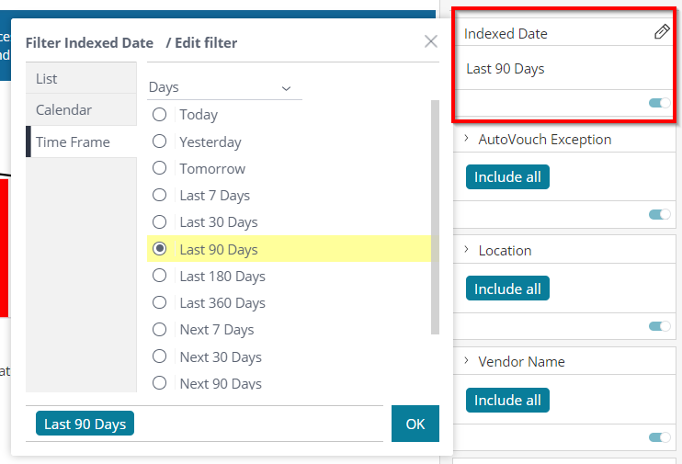The height and width of the screenshot is (464, 682).
Task: Select the Time Frame tab
Action: coord(81,141)
